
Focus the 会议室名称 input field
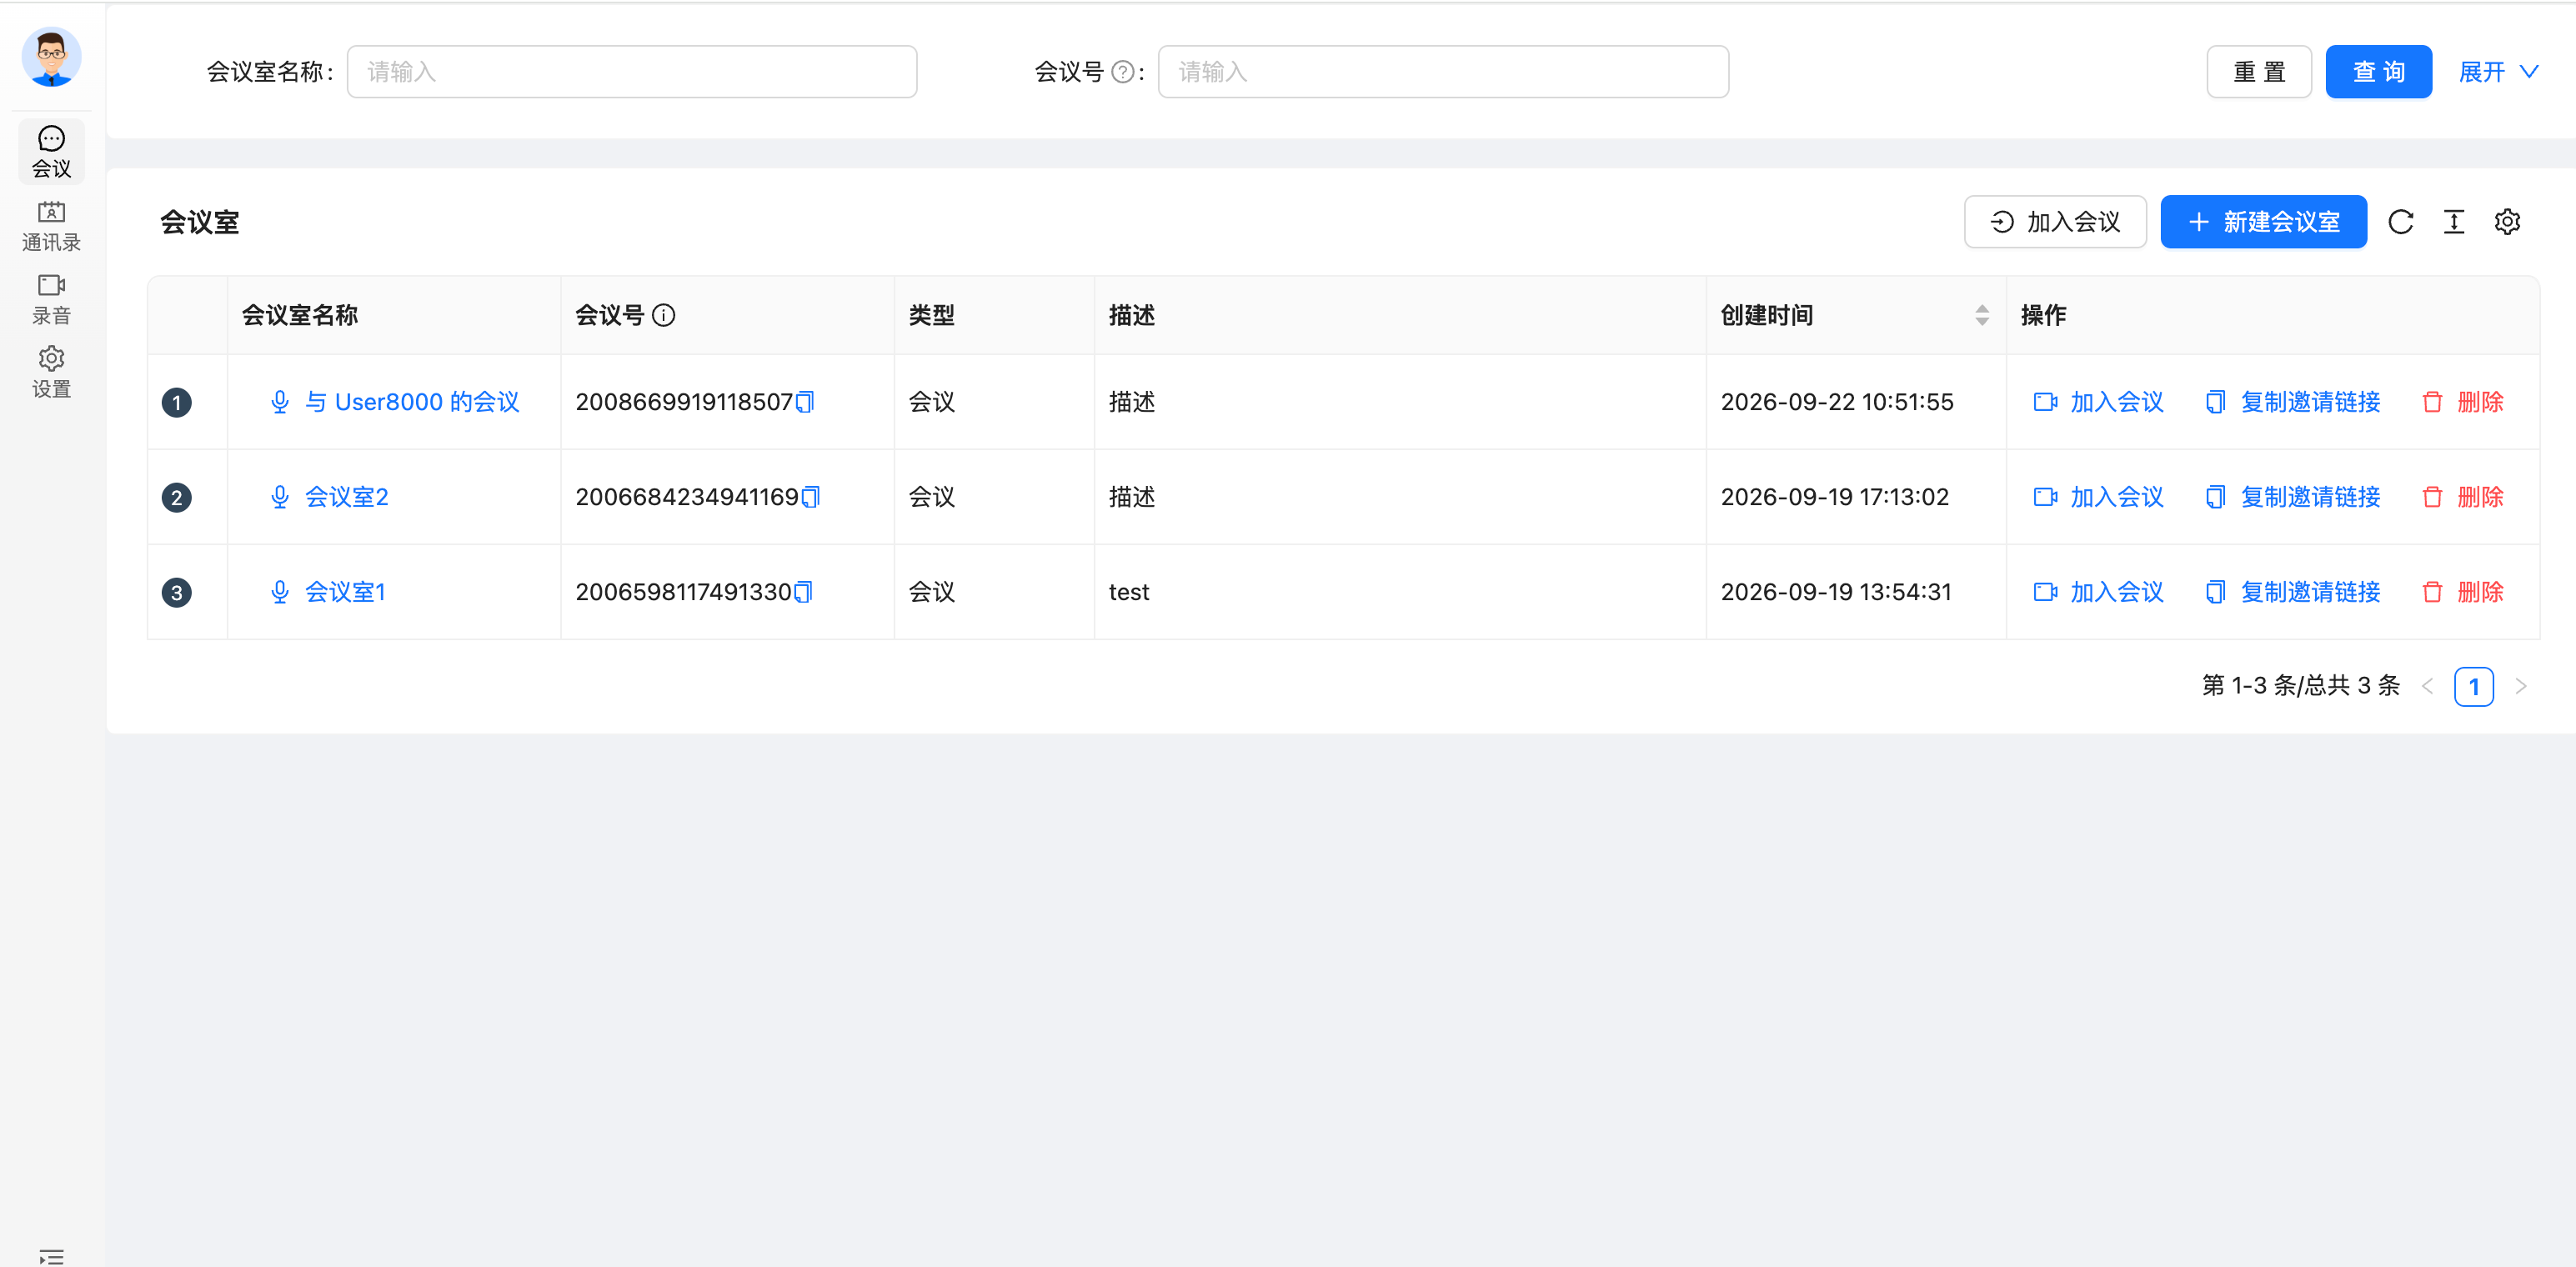632,72
